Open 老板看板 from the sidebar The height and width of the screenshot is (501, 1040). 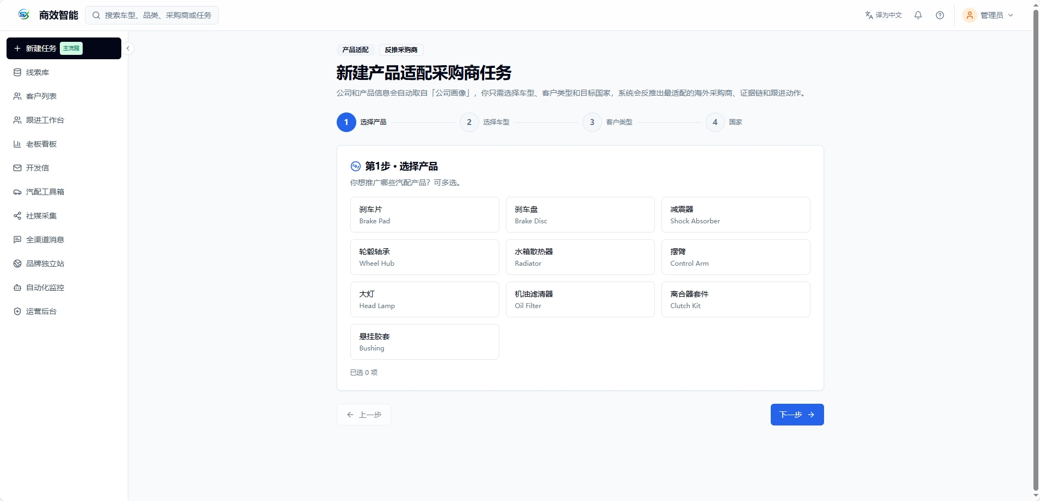(64, 144)
